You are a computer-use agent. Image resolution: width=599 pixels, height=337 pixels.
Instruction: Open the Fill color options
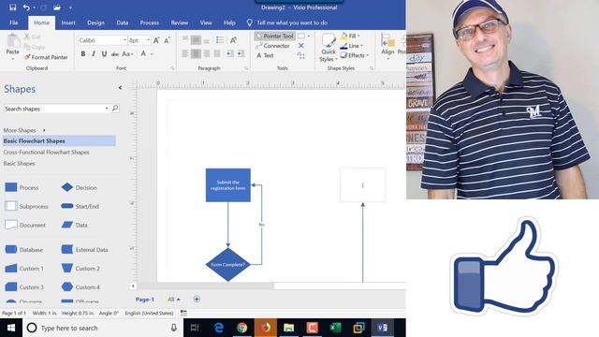349,36
